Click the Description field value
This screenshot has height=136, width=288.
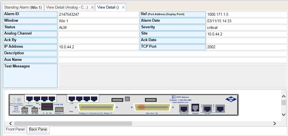173,53
